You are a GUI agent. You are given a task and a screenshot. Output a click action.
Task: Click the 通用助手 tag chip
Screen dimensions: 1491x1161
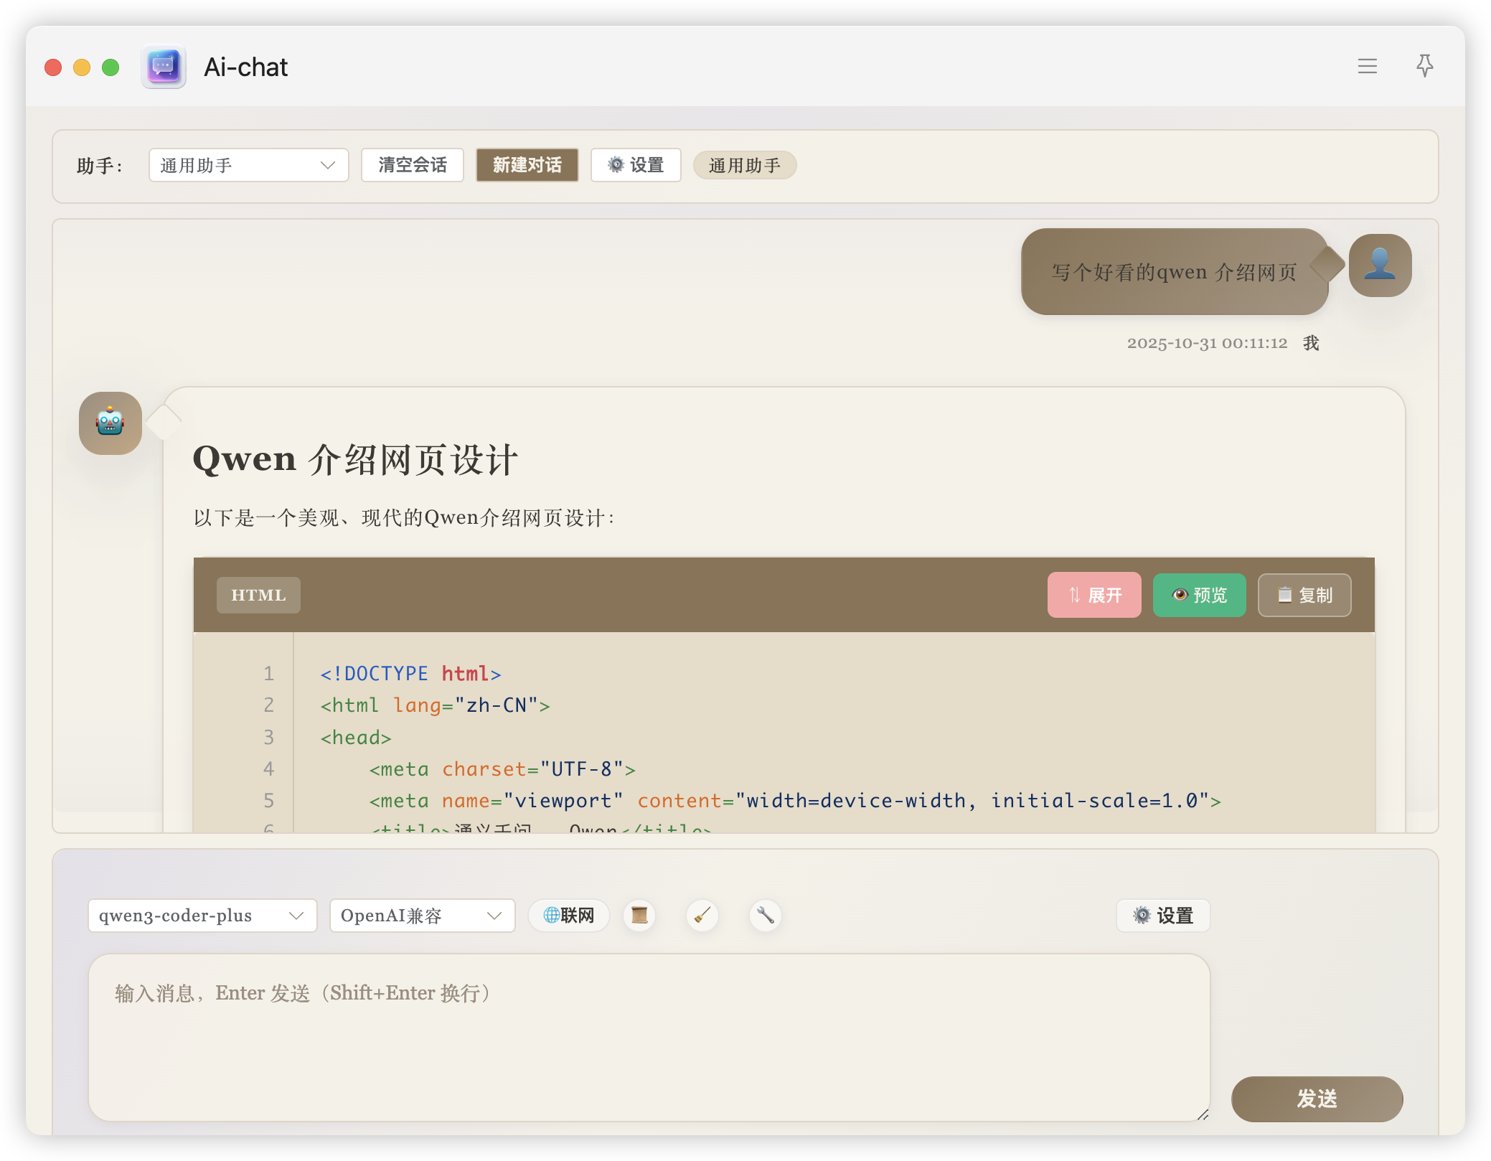[x=744, y=165]
